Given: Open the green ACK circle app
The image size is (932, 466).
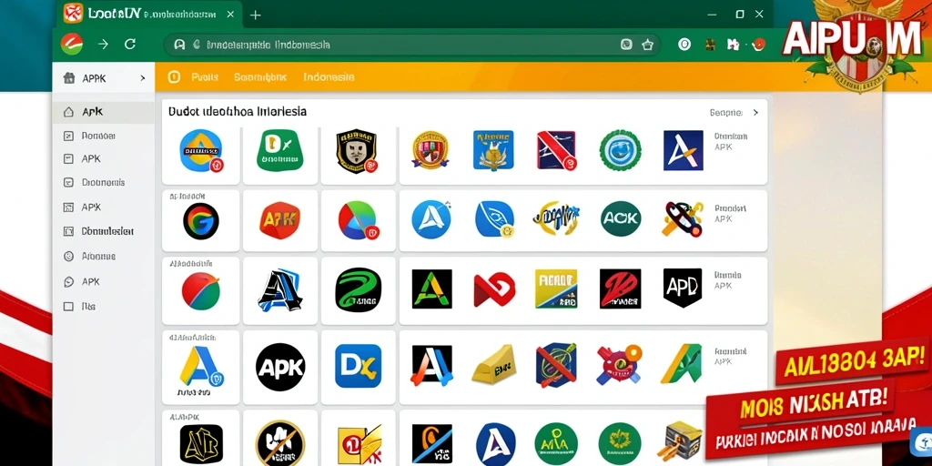Looking at the screenshot, I should [x=621, y=219].
